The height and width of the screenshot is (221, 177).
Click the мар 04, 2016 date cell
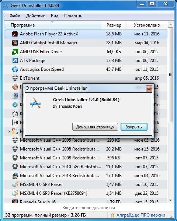point(147,43)
